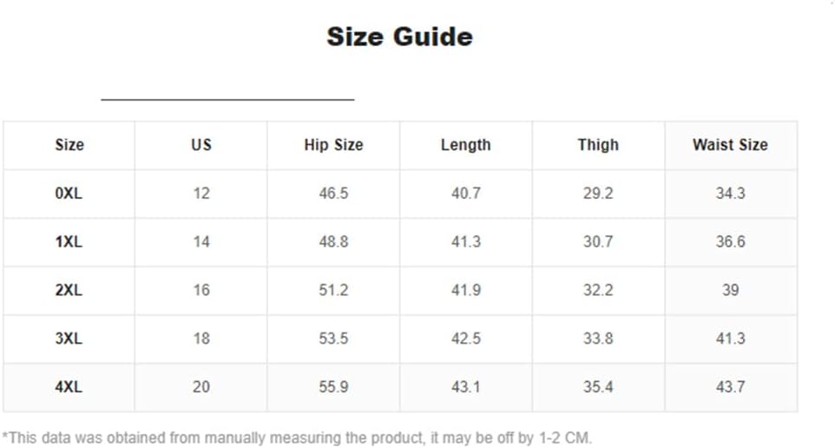835x448 pixels.
Task: Select waist size value 43.7
Action: pyautogui.click(x=730, y=386)
